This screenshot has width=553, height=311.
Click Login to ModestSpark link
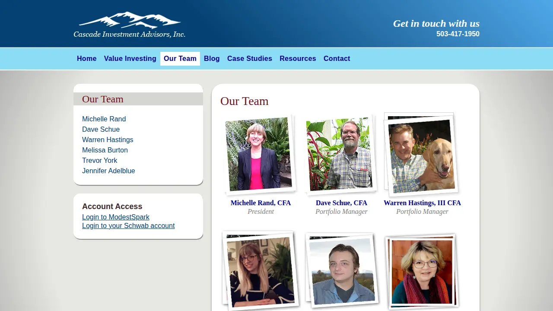116,217
